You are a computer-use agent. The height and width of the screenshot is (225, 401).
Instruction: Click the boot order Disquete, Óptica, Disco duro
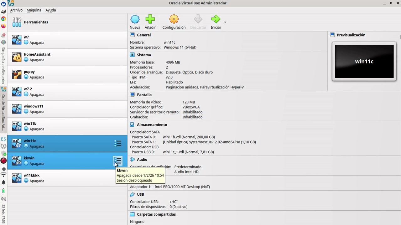point(189,72)
